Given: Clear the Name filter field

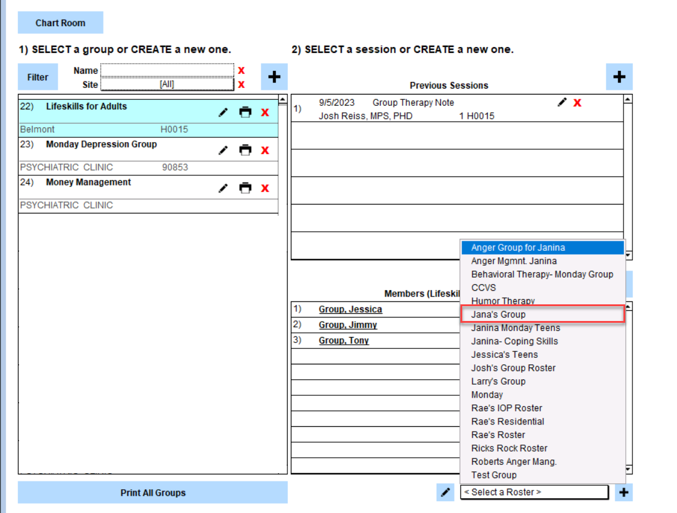Looking at the screenshot, I should point(242,70).
